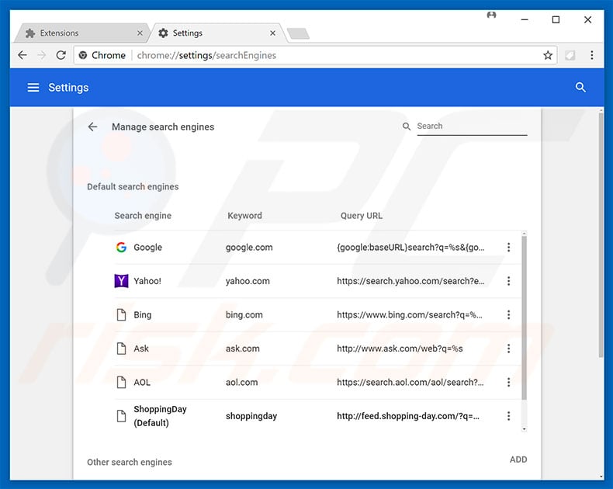Click the search engine list scrollbar
This screenshot has width=613, height=489.
pyautogui.click(x=524, y=317)
